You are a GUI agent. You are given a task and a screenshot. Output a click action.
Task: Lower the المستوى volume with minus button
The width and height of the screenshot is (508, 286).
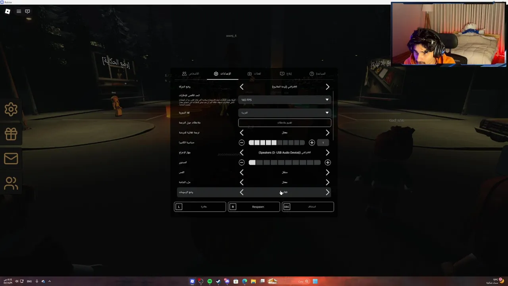pyautogui.click(x=242, y=162)
